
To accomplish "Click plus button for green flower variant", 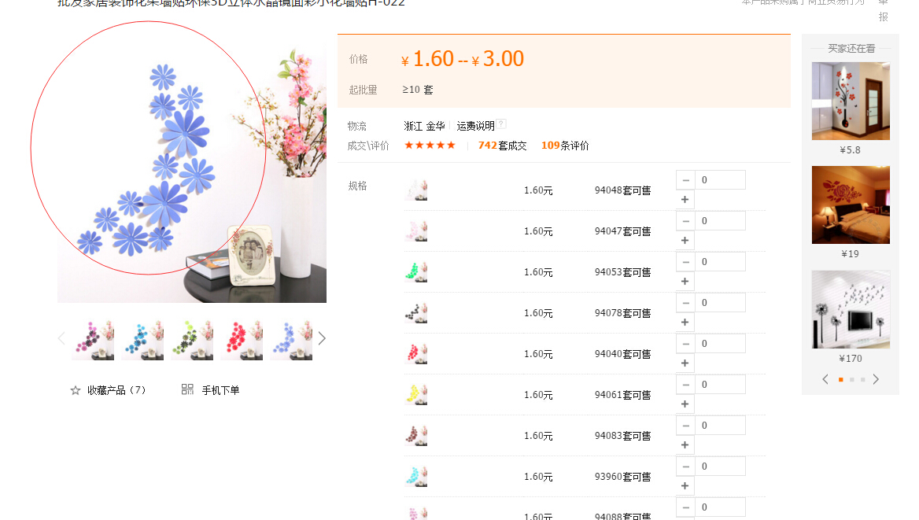I will point(685,282).
